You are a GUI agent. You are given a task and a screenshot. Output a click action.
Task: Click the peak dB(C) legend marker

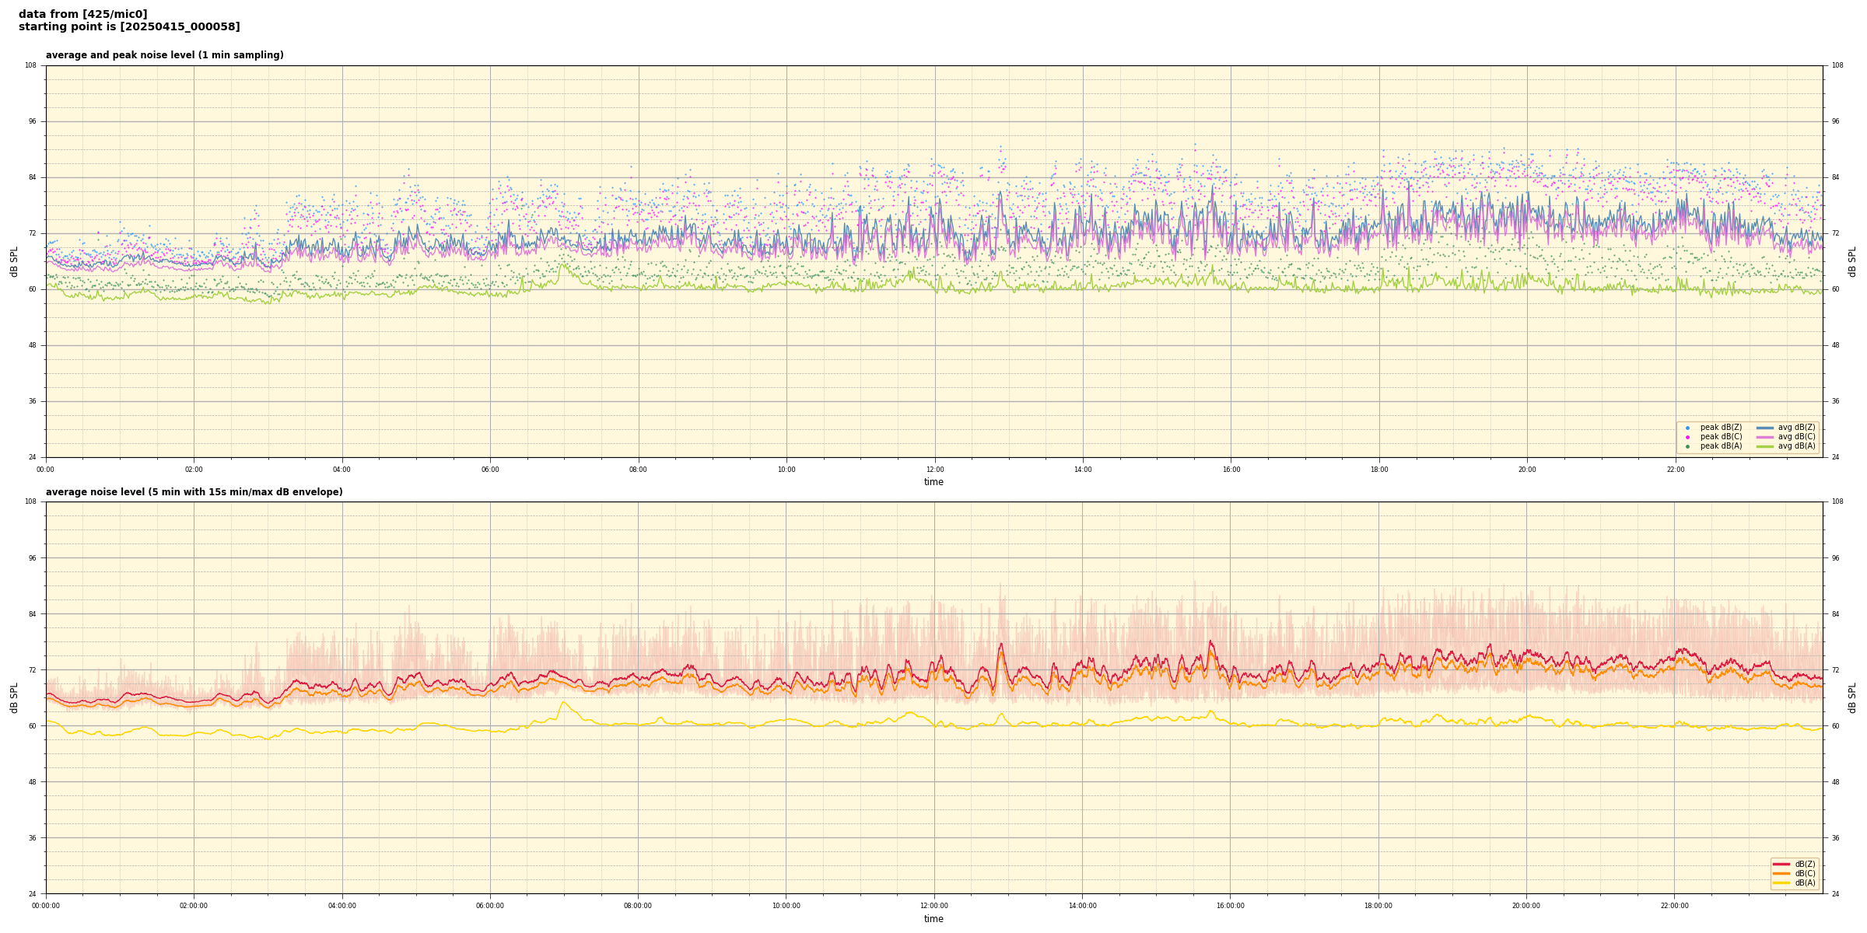click(1687, 437)
